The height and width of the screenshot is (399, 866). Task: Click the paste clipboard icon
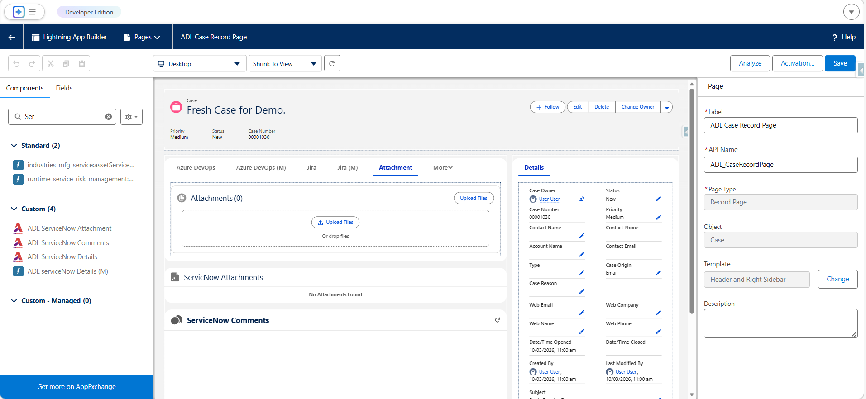click(82, 64)
